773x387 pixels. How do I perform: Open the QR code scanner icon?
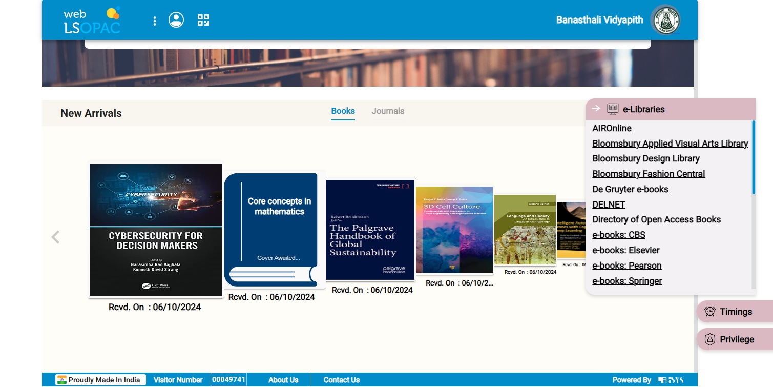click(x=203, y=20)
